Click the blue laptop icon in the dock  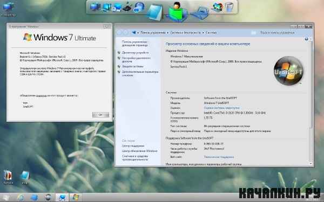[200, 13]
